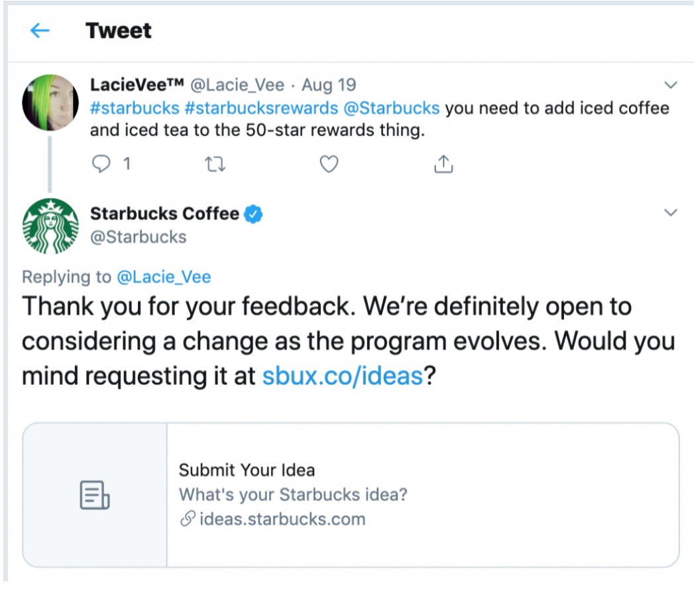694x592 pixels.
Task: Expand options via the Tweet header area
Action: pos(117,30)
